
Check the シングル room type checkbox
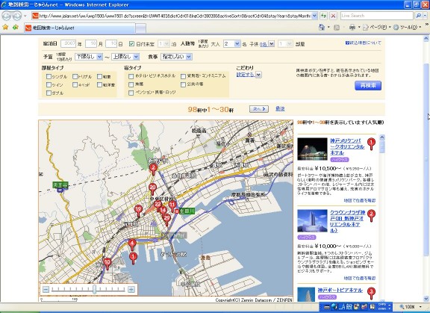pyautogui.click(x=49, y=76)
